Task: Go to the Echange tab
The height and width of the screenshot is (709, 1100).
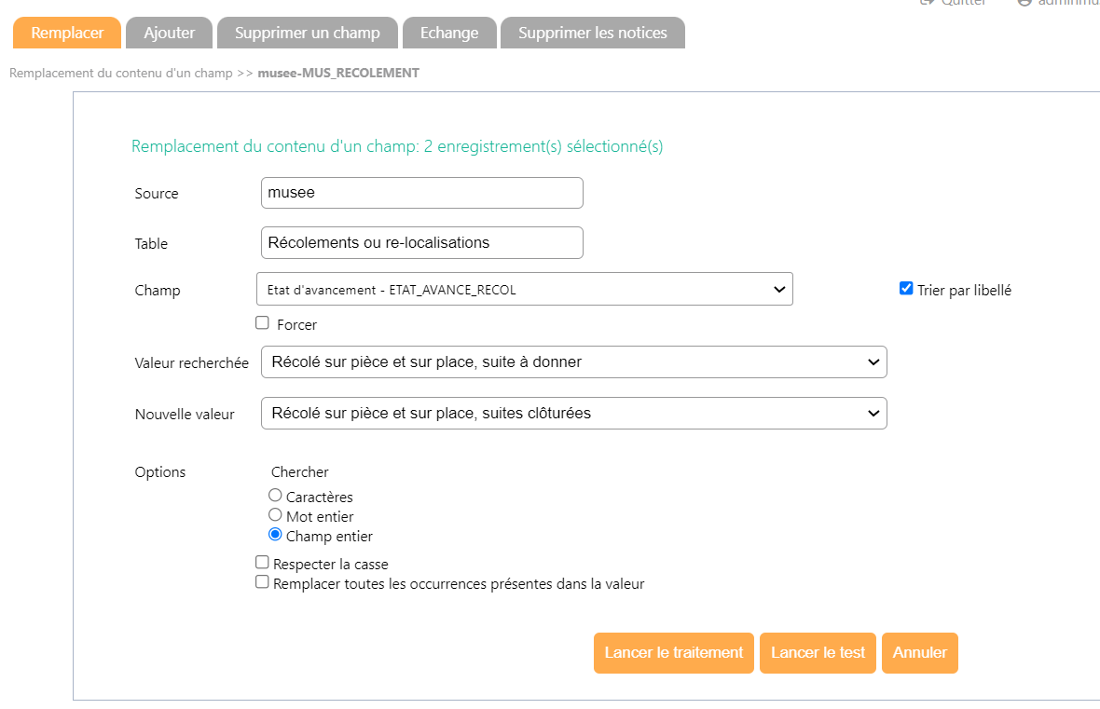Action: tap(448, 33)
